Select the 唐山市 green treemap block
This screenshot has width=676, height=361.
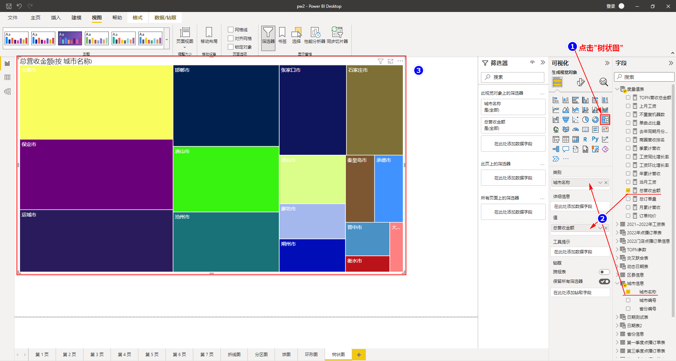[x=226, y=179]
